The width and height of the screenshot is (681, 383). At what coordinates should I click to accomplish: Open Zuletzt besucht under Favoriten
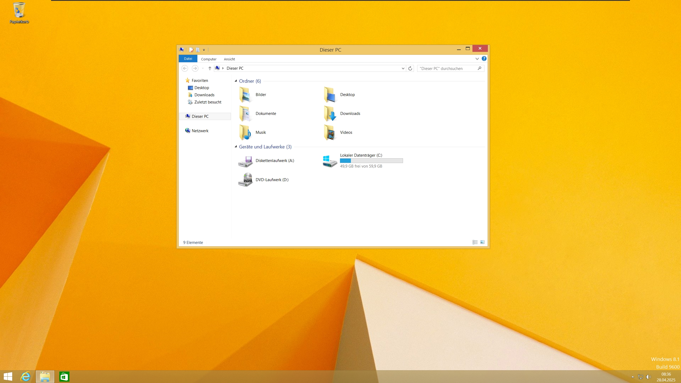pyautogui.click(x=207, y=102)
